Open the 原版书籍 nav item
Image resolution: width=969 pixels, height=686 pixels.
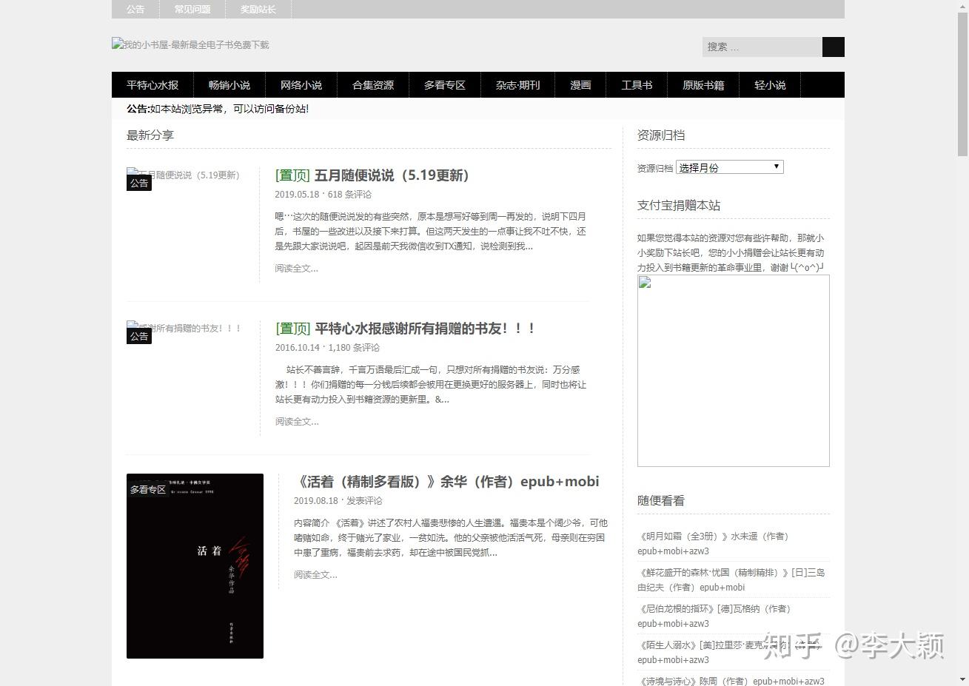point(703,85)
